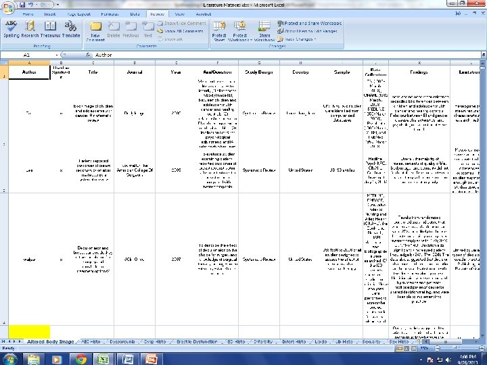
Task: Click Show Ink in Comments group
Action: tap(170, 39)
